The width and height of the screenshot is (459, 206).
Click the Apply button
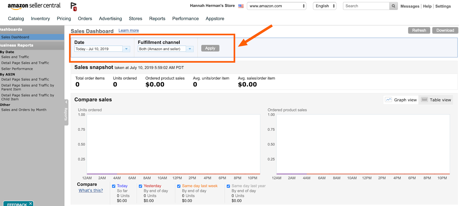(210, 48)
